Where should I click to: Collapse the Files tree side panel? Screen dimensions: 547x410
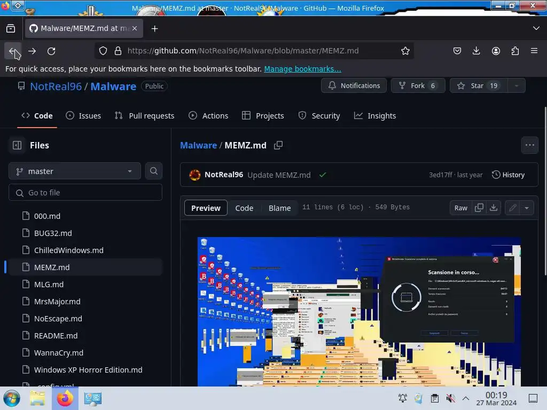point(17,145)
